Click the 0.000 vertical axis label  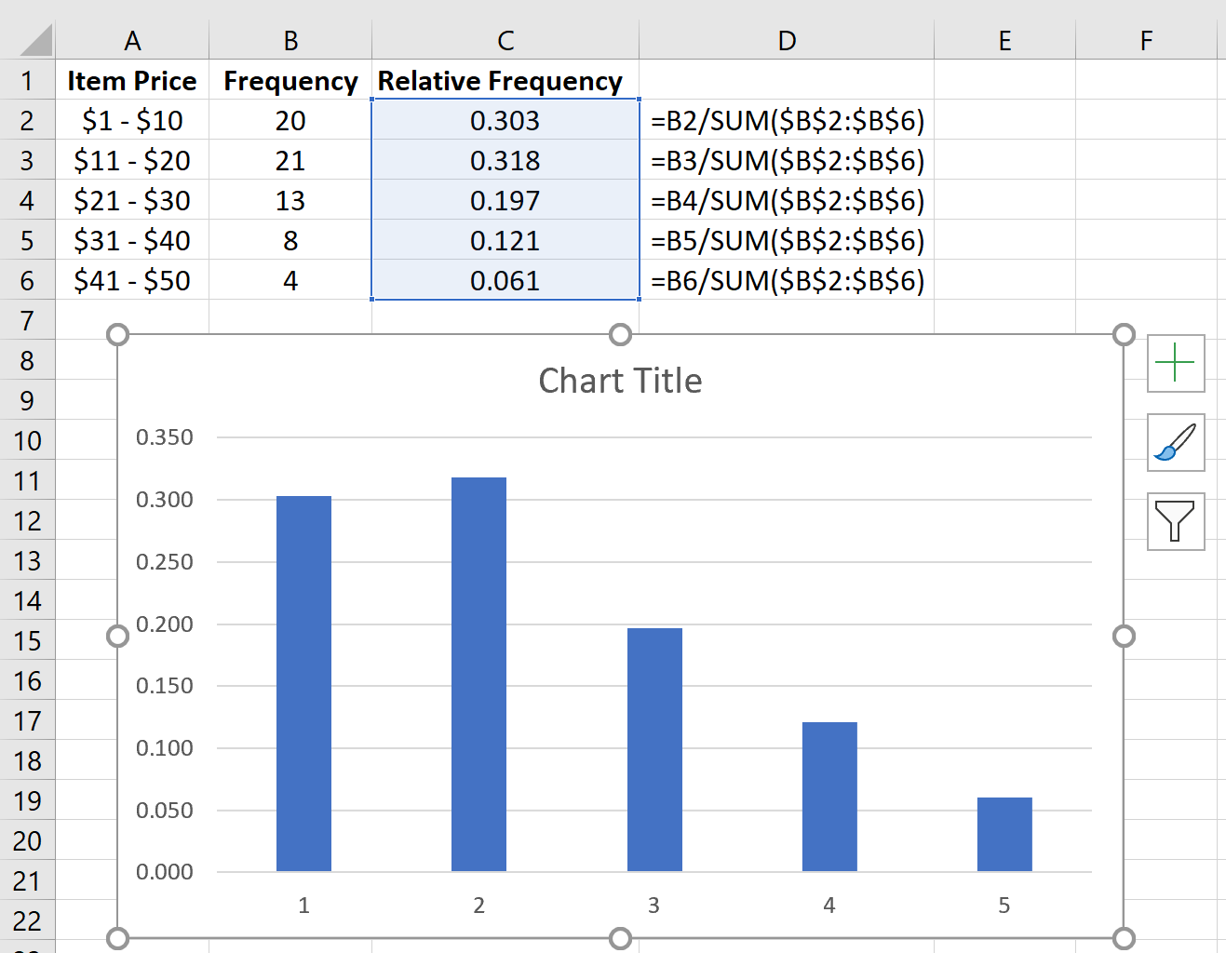[165, 872]
